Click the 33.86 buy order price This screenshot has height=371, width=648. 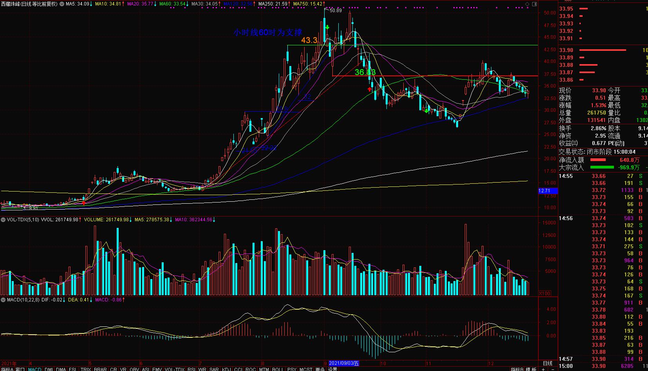pyautogui.click(x=566, y=80)
